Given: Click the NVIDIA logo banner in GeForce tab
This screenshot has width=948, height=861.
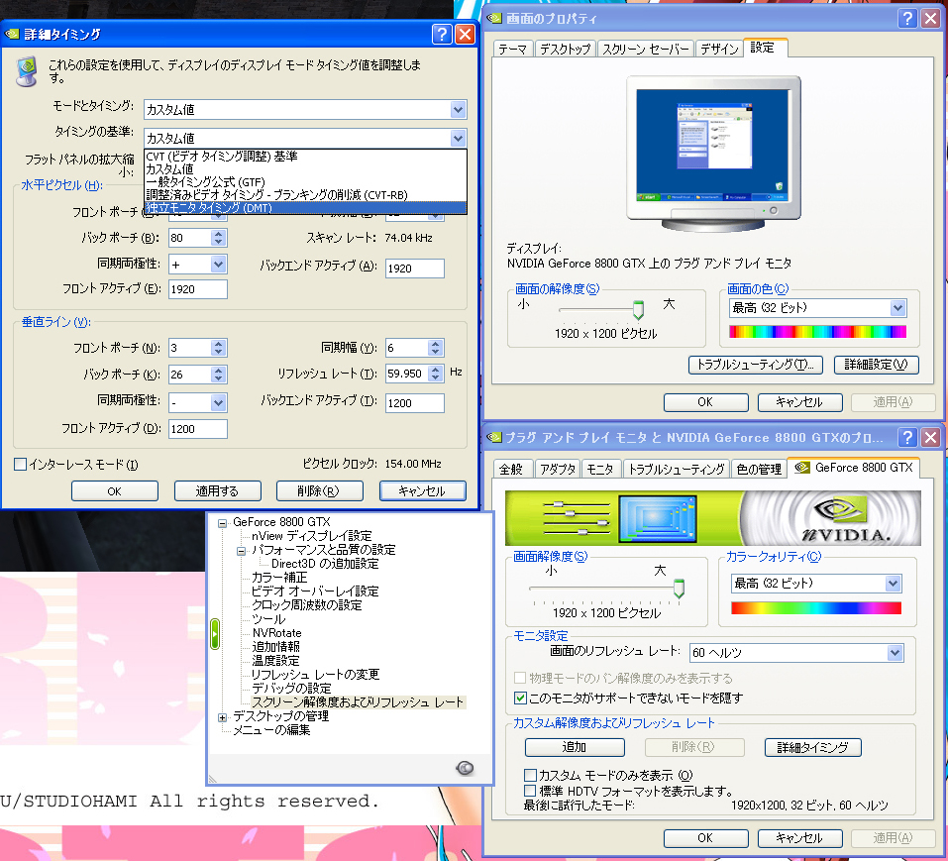Looking at the screenshot, I should point(712,518).
